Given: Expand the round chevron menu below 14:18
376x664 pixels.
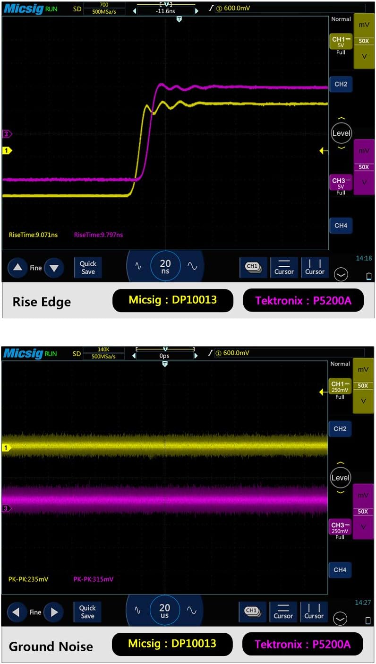Looking at the screenshot, I should (341, 274).
